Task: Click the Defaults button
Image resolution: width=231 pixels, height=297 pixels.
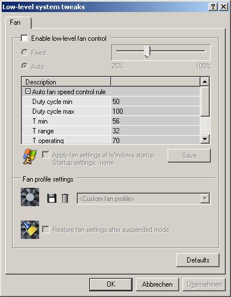Action: point(198,260)
